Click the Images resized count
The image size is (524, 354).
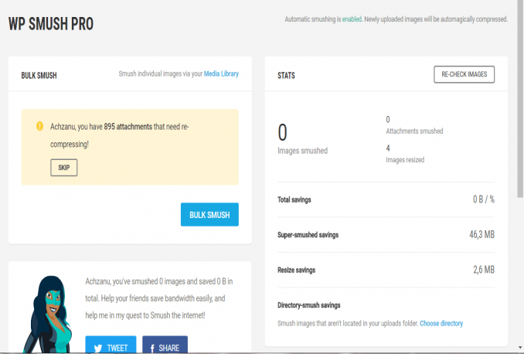pos(388,148)
